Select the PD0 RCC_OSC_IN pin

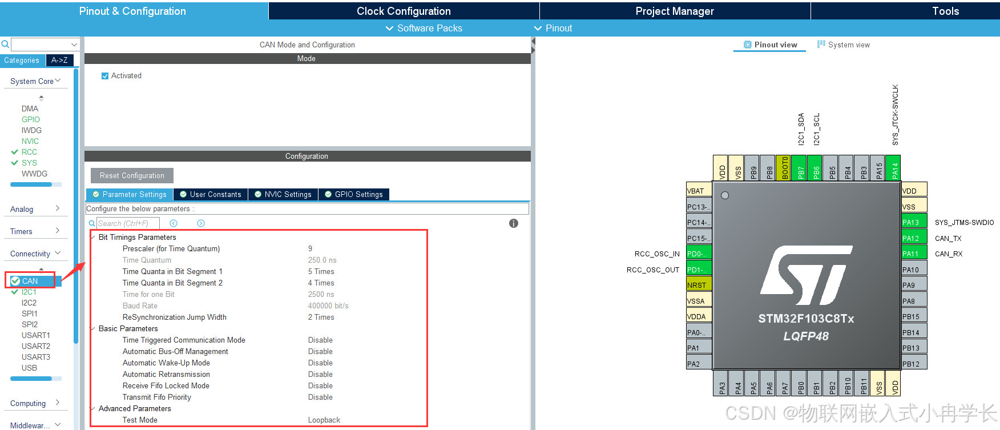tap(699, 254)
